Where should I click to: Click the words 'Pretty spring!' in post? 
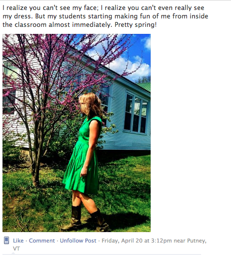[x=136, y=25]
